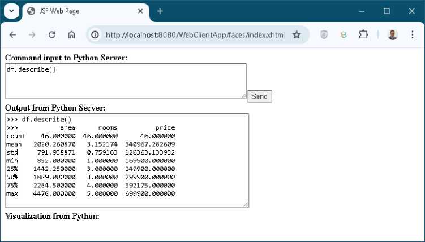Click the 50% area value 1889.000000

click(54, 177)
